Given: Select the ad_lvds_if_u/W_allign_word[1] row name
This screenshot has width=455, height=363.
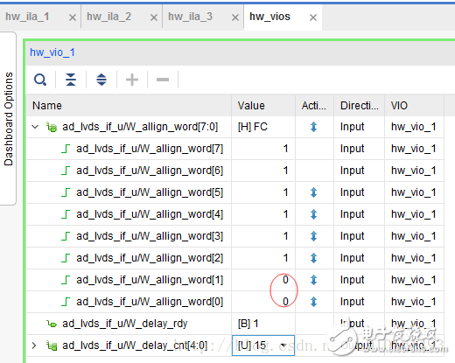Looking at the screenshot, I should [150, 280].
